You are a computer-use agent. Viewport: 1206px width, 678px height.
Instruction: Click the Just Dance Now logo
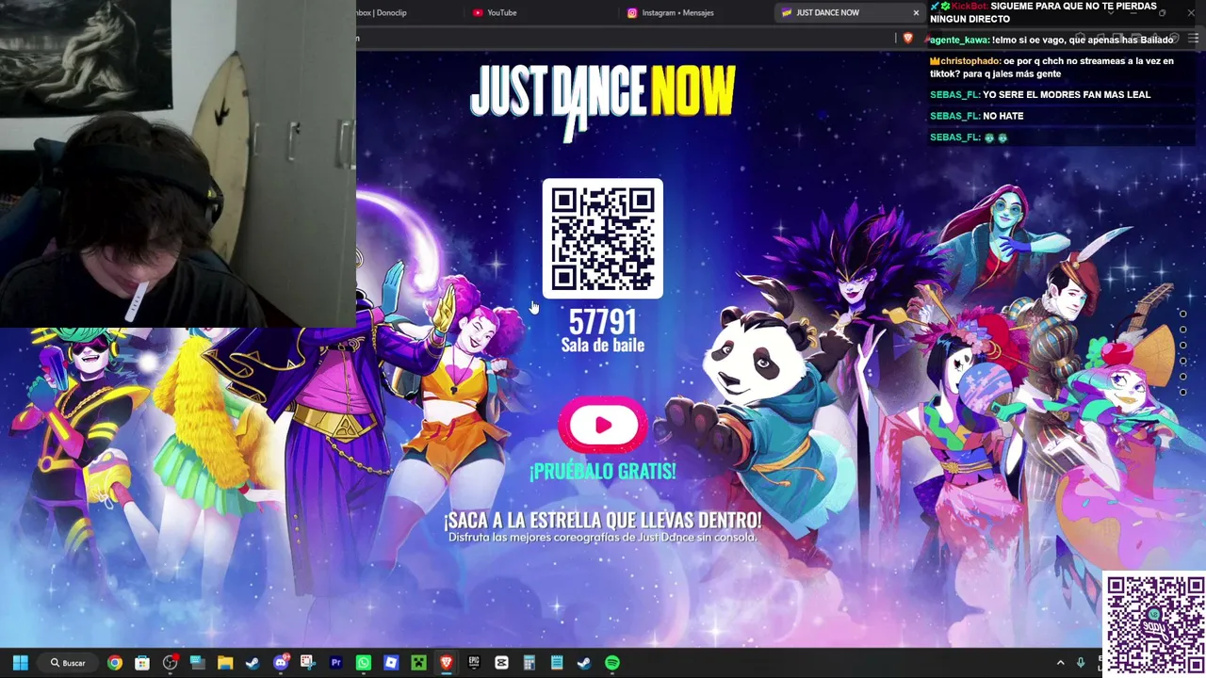[603, 102]
